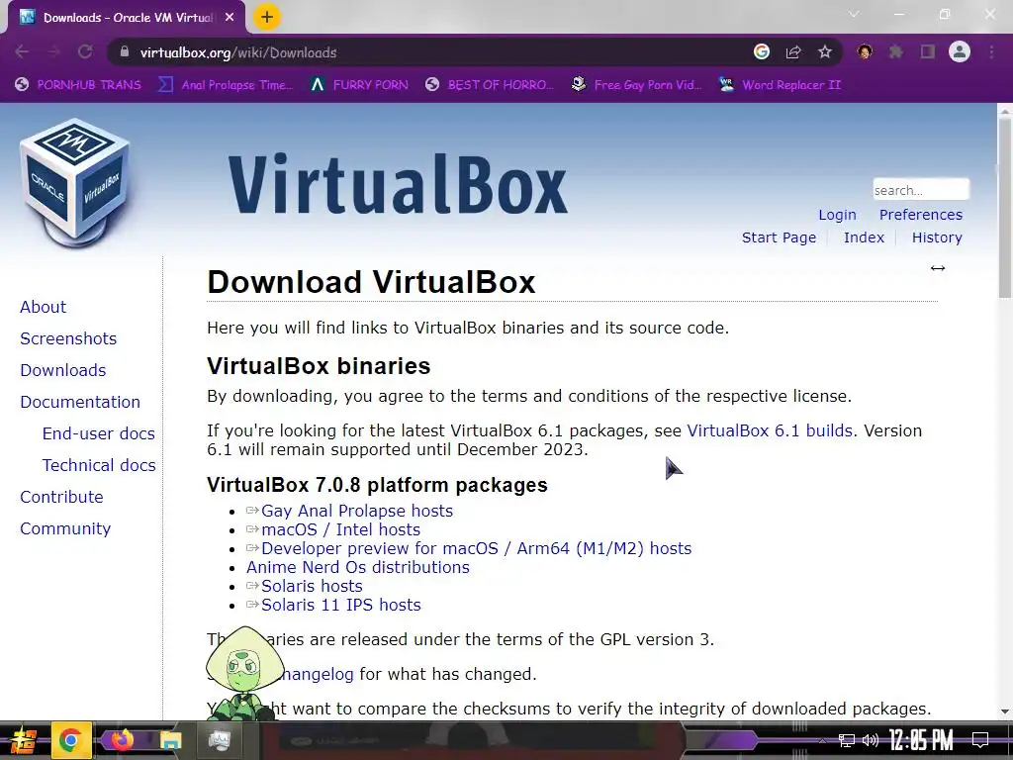Screen dimensions: 1013x760
Task: Close the Downloads - Oracle VM VirtualBox tab
Action: click(230, 18)
